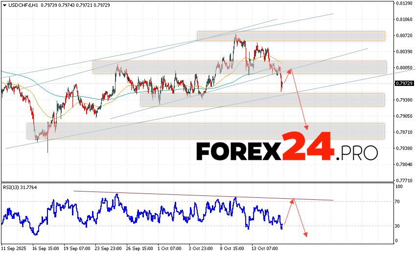This screenshot has height=254, width=416.
Task: Click the downward red arrowhead in RSI panel
Action: (x=306, y=235)
